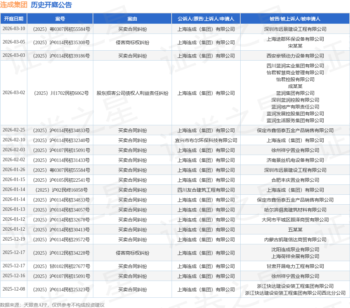Click the 连成集团 title text

14,5
